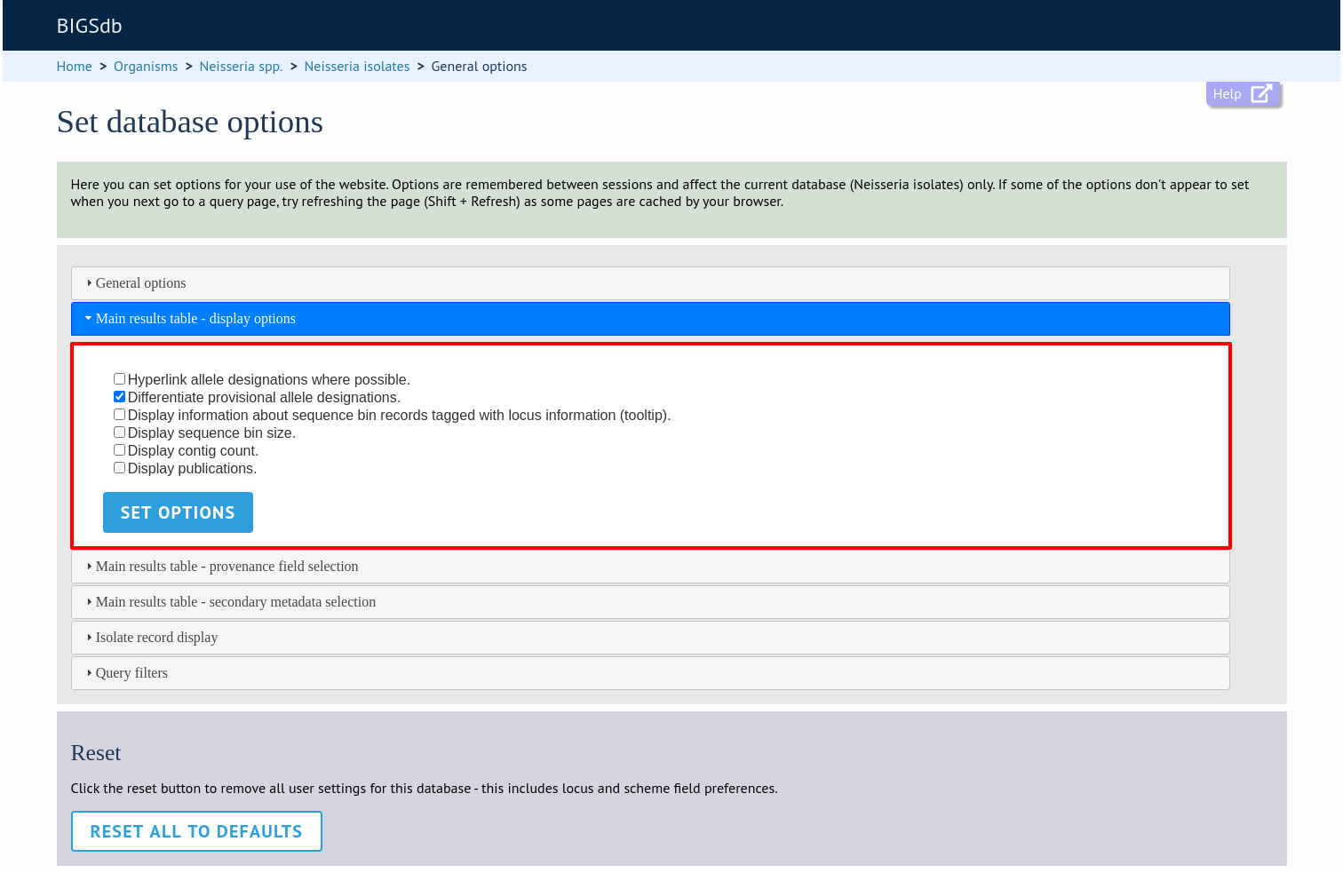Open Neisseria spp. breadcrumb link
The width and height of the screenshot is (1343, 873).
pyautogui.click(x=241, y=67)
